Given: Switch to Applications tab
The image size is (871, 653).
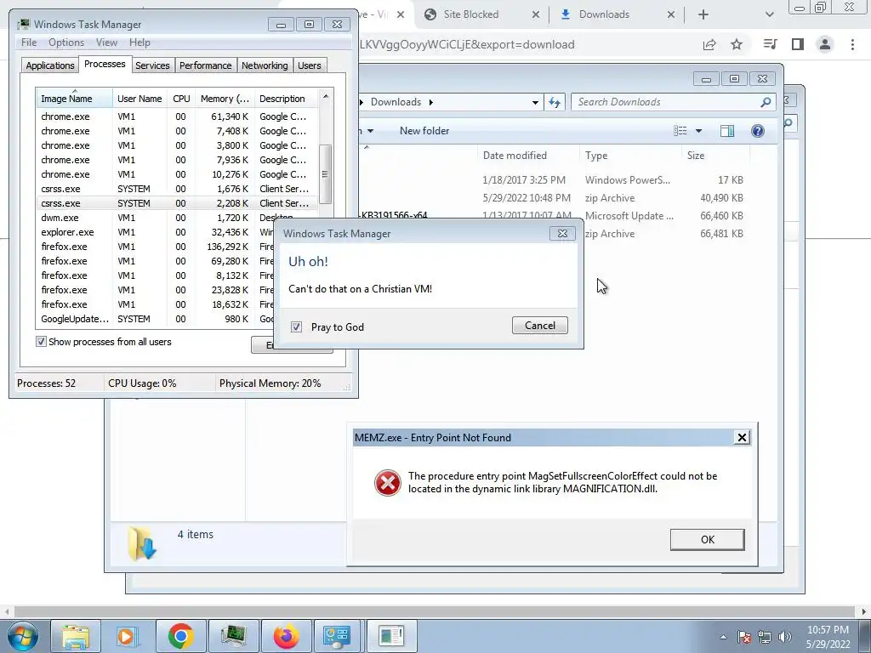Looking at the screenshot, I should (x=50, y=65).
